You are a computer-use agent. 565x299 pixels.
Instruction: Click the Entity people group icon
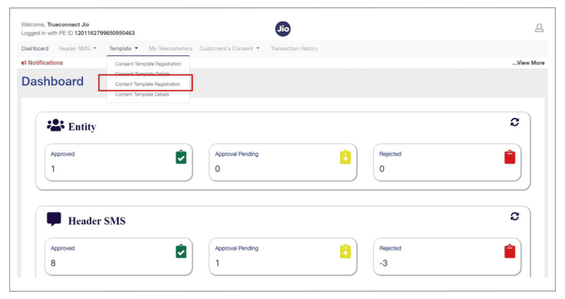pos(55,125)
